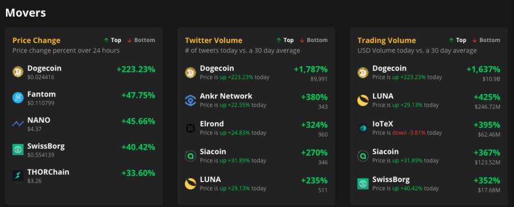Select Top in Twitter Volume panel
Screen dimensions: 514x207
pos(285,40)
